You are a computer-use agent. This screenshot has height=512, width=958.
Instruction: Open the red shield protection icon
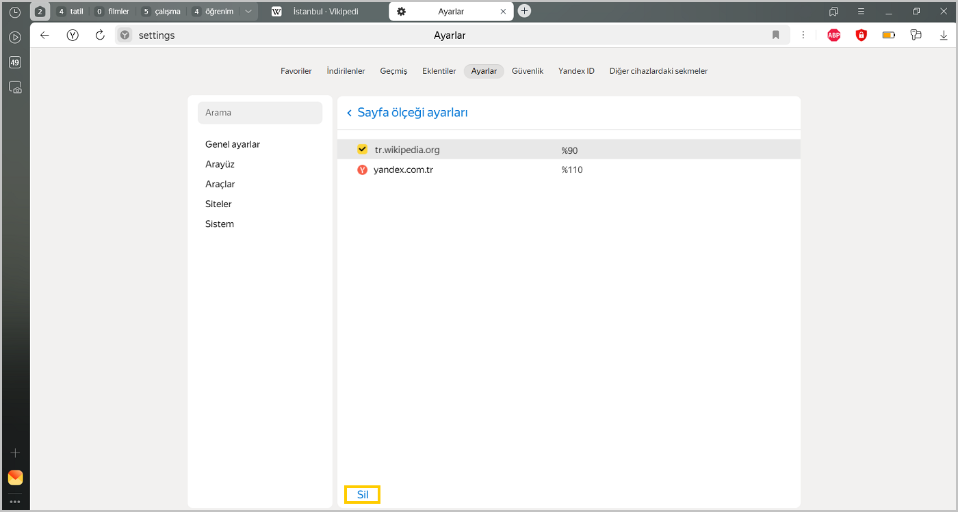(861, 36)
